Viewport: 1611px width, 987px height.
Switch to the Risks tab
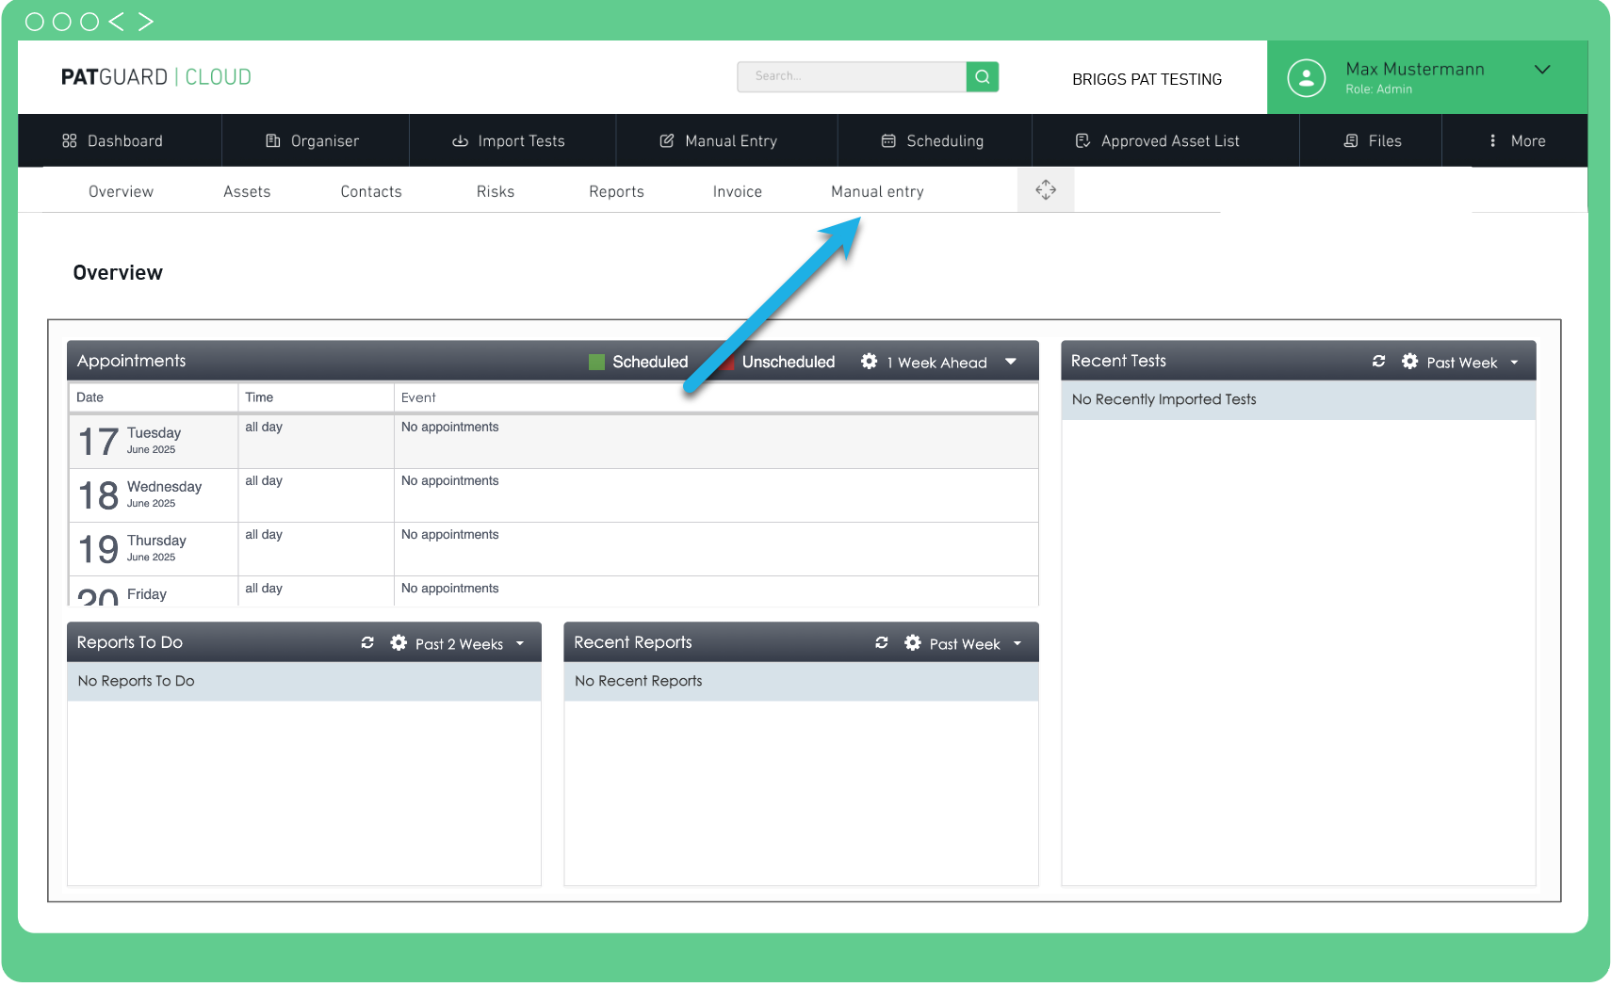point(496,191)
